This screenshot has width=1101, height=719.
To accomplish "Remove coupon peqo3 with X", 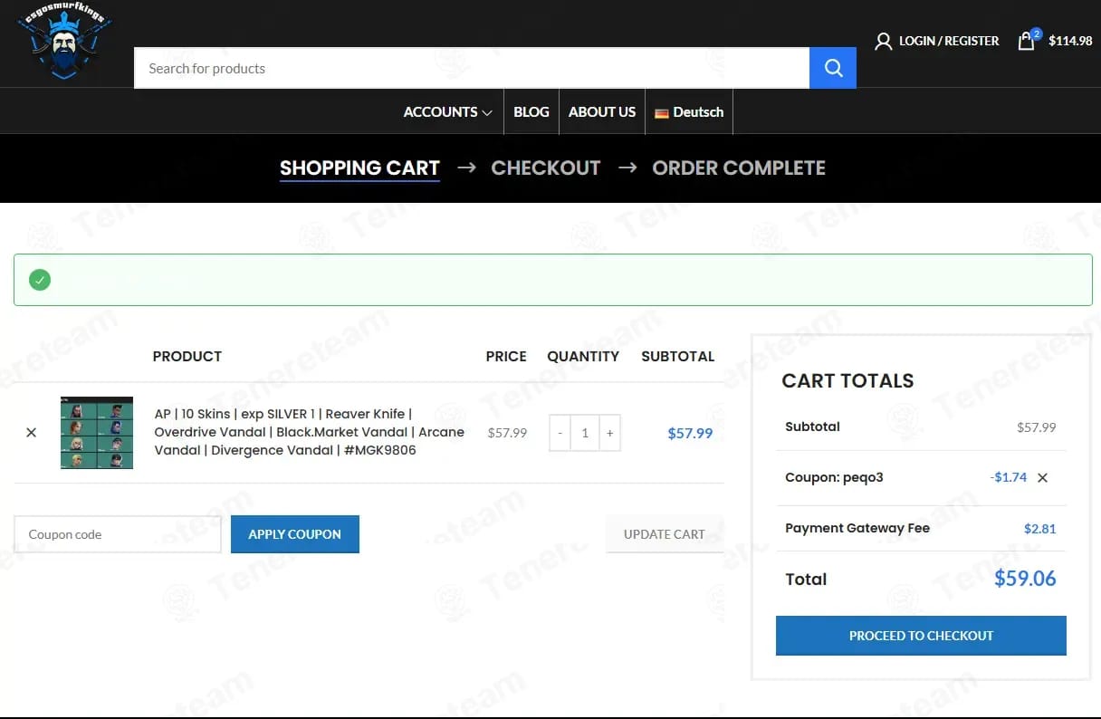I will [1042, 478].
